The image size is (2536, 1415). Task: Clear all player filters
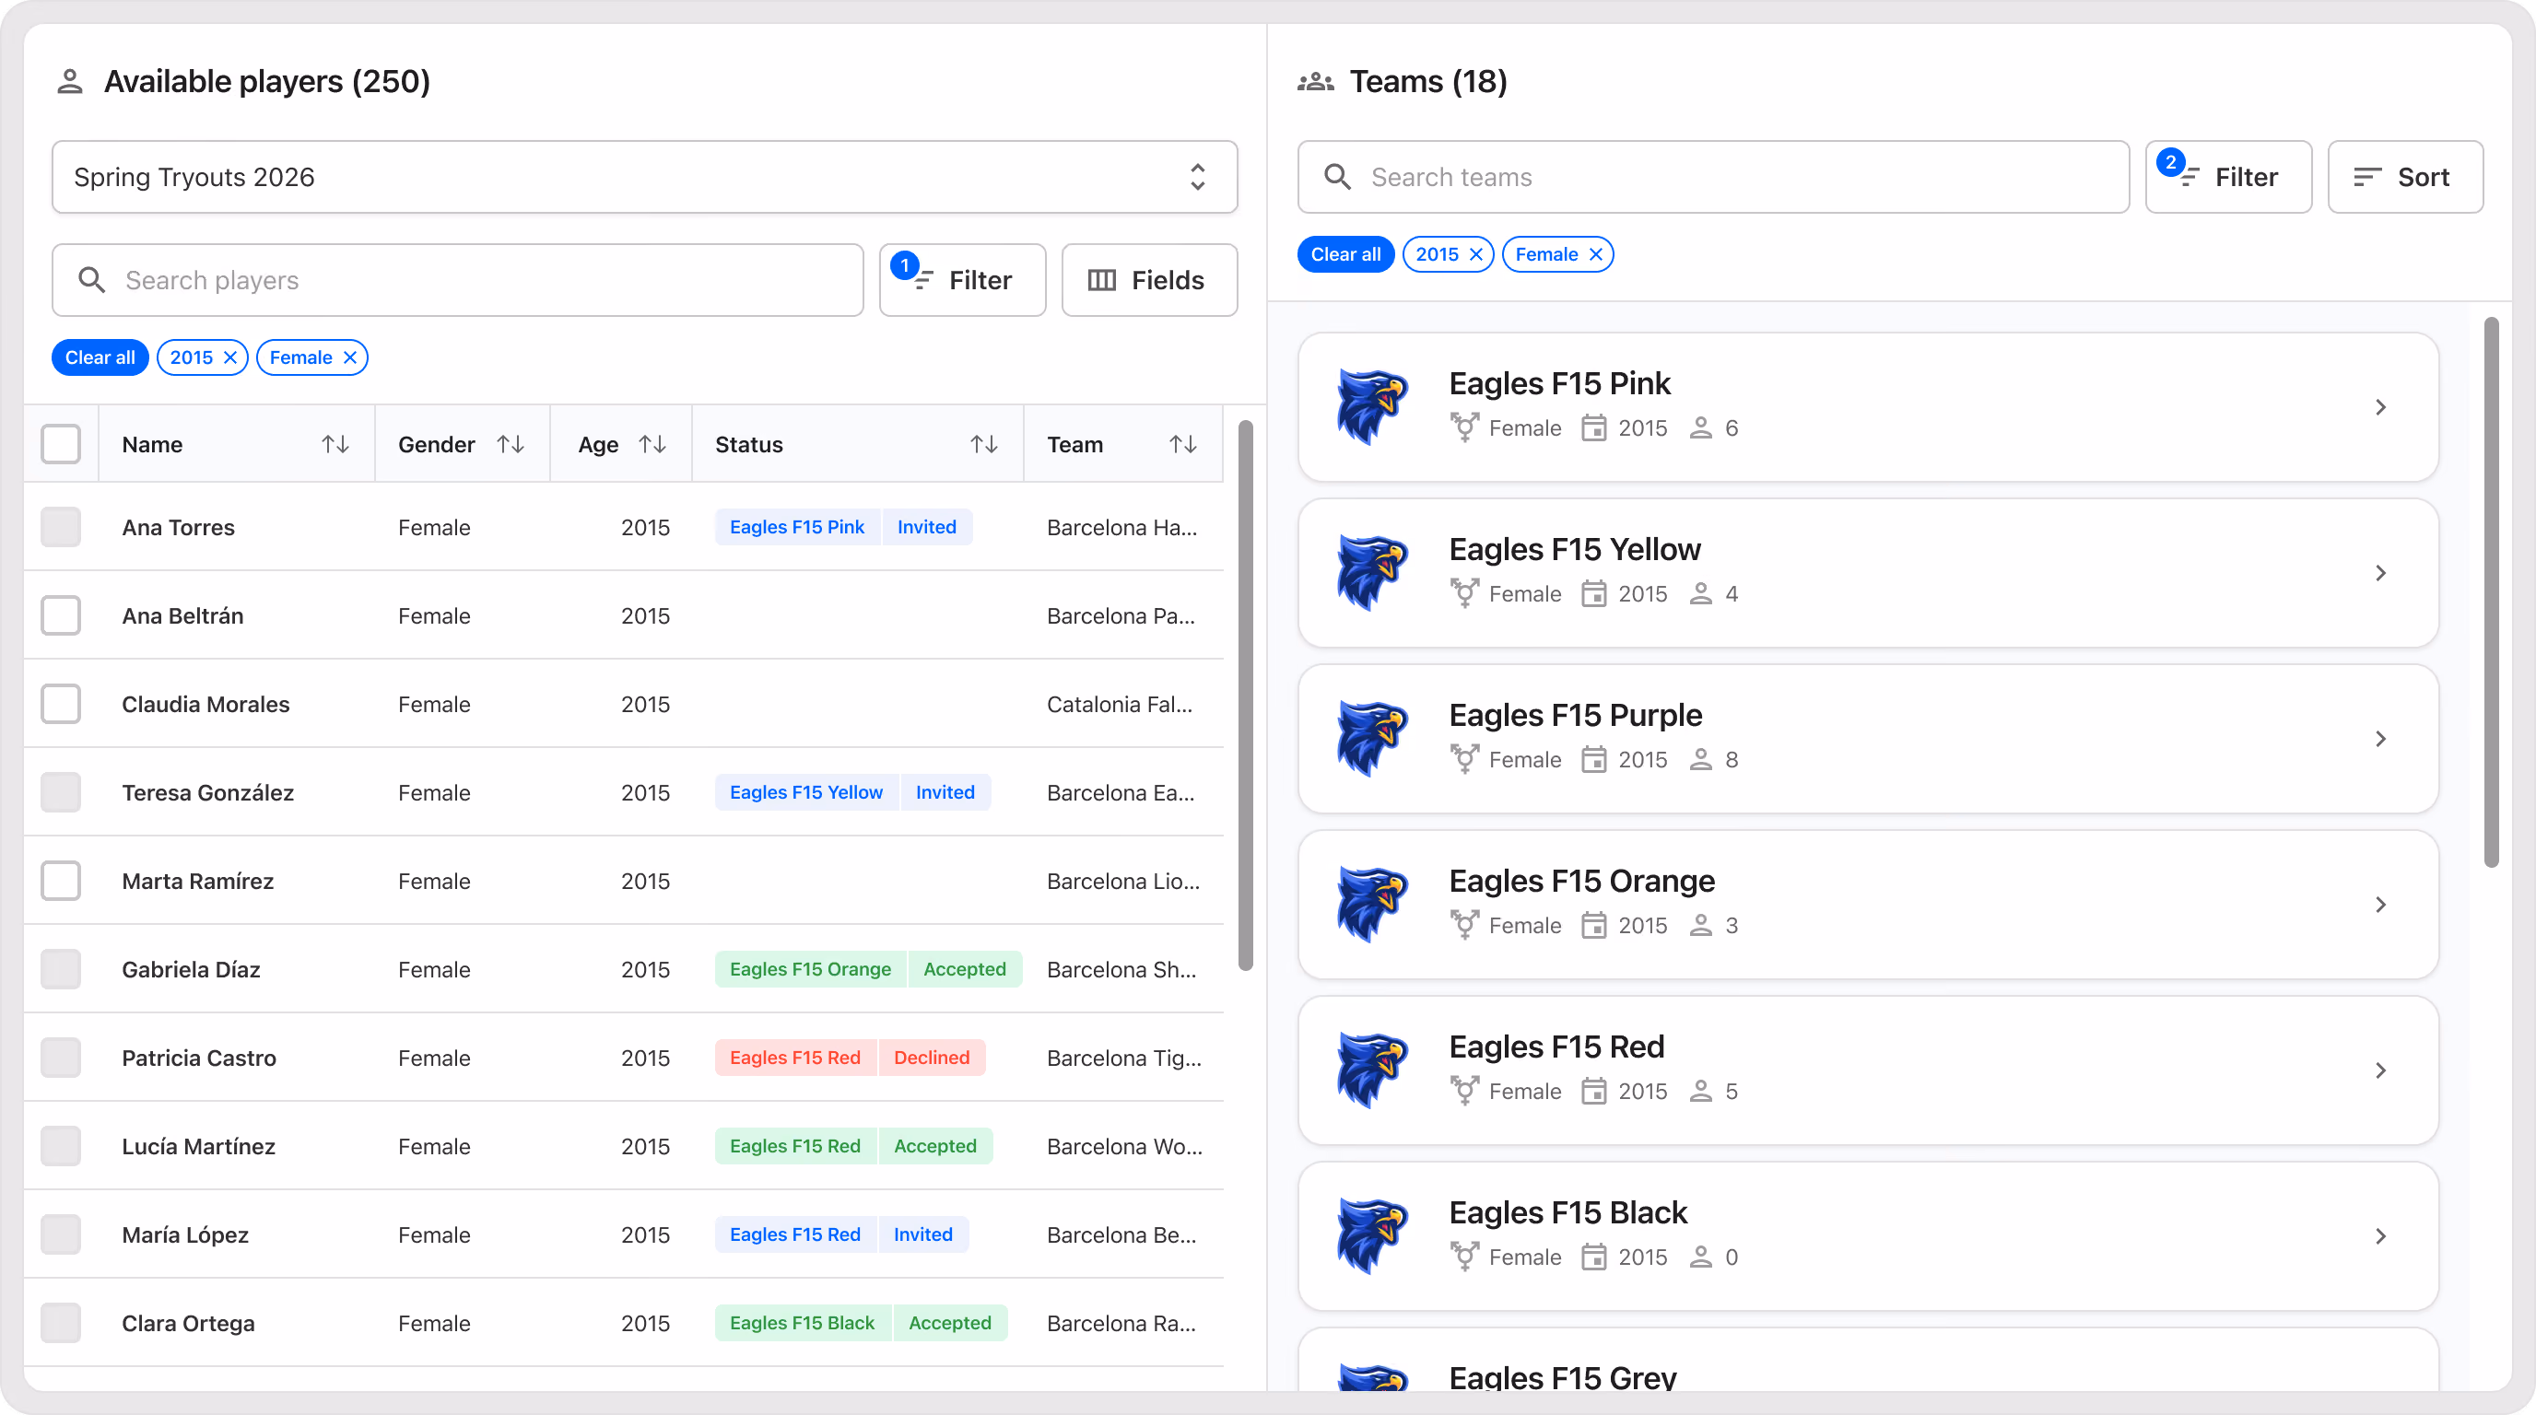tap(100, 357)
